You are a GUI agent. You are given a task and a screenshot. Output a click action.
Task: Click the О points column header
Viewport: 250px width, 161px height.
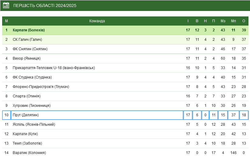pos(244,21)
